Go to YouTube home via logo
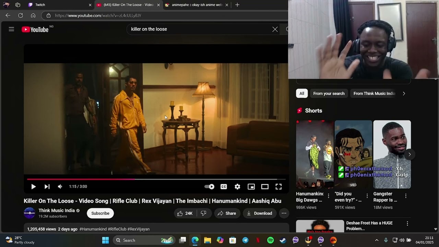The width and height of the screenshot is (439, 247). click(x=35, y=30)
